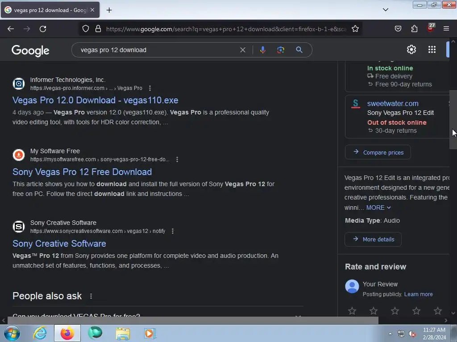
Task: Open People also ask options menu
Action: [x=91, y=296]
